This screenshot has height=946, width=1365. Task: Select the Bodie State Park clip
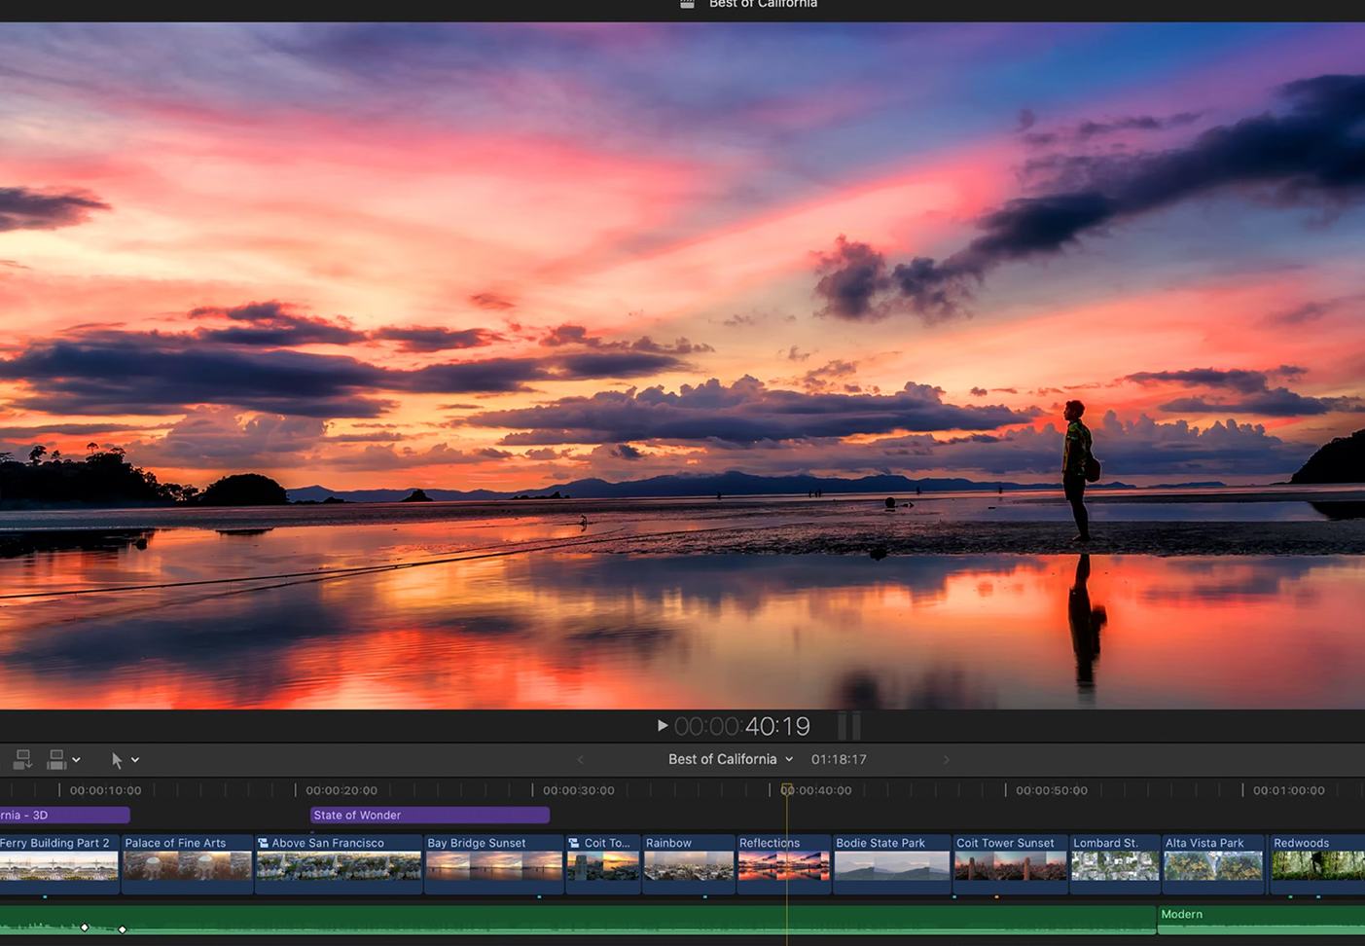pyautogui.click(x=891, y=863)
